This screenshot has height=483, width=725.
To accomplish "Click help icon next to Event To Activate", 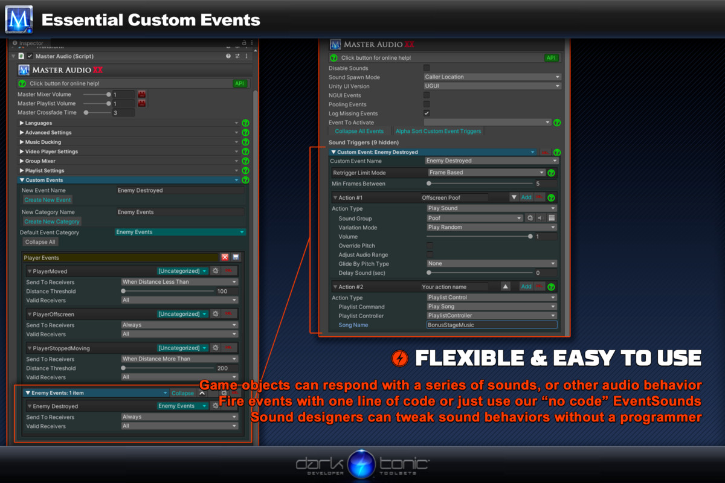I will [x=557, y=123].
